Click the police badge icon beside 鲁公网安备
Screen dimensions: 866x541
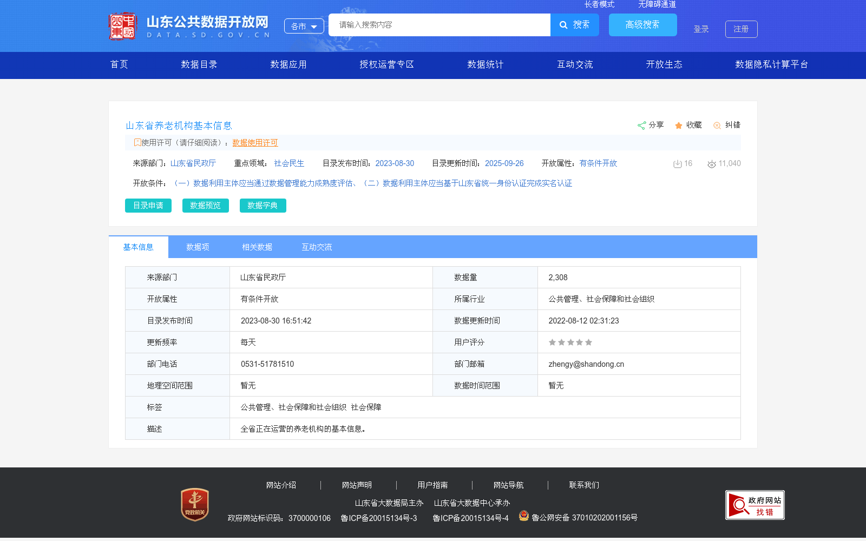pyautogui.click(x=523, y=516)
